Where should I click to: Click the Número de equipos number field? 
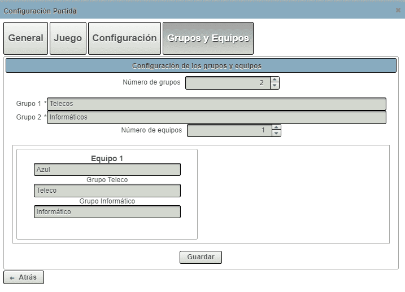[229, 130]
